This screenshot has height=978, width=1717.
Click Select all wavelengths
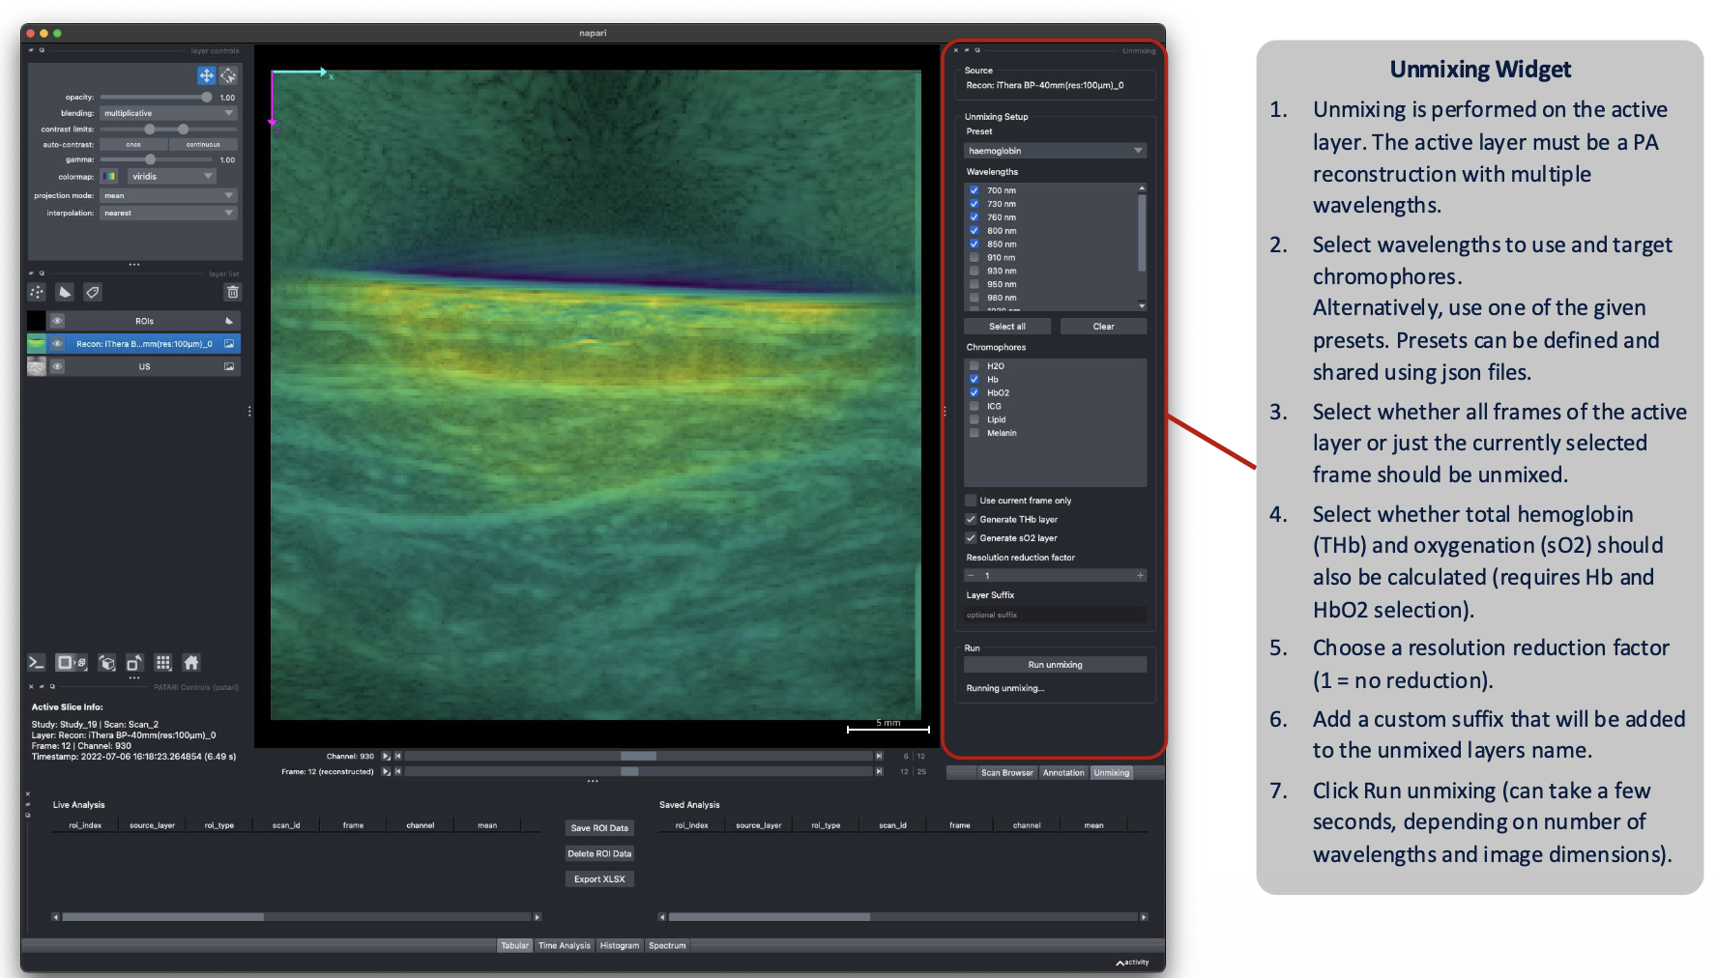point(1007,327)
